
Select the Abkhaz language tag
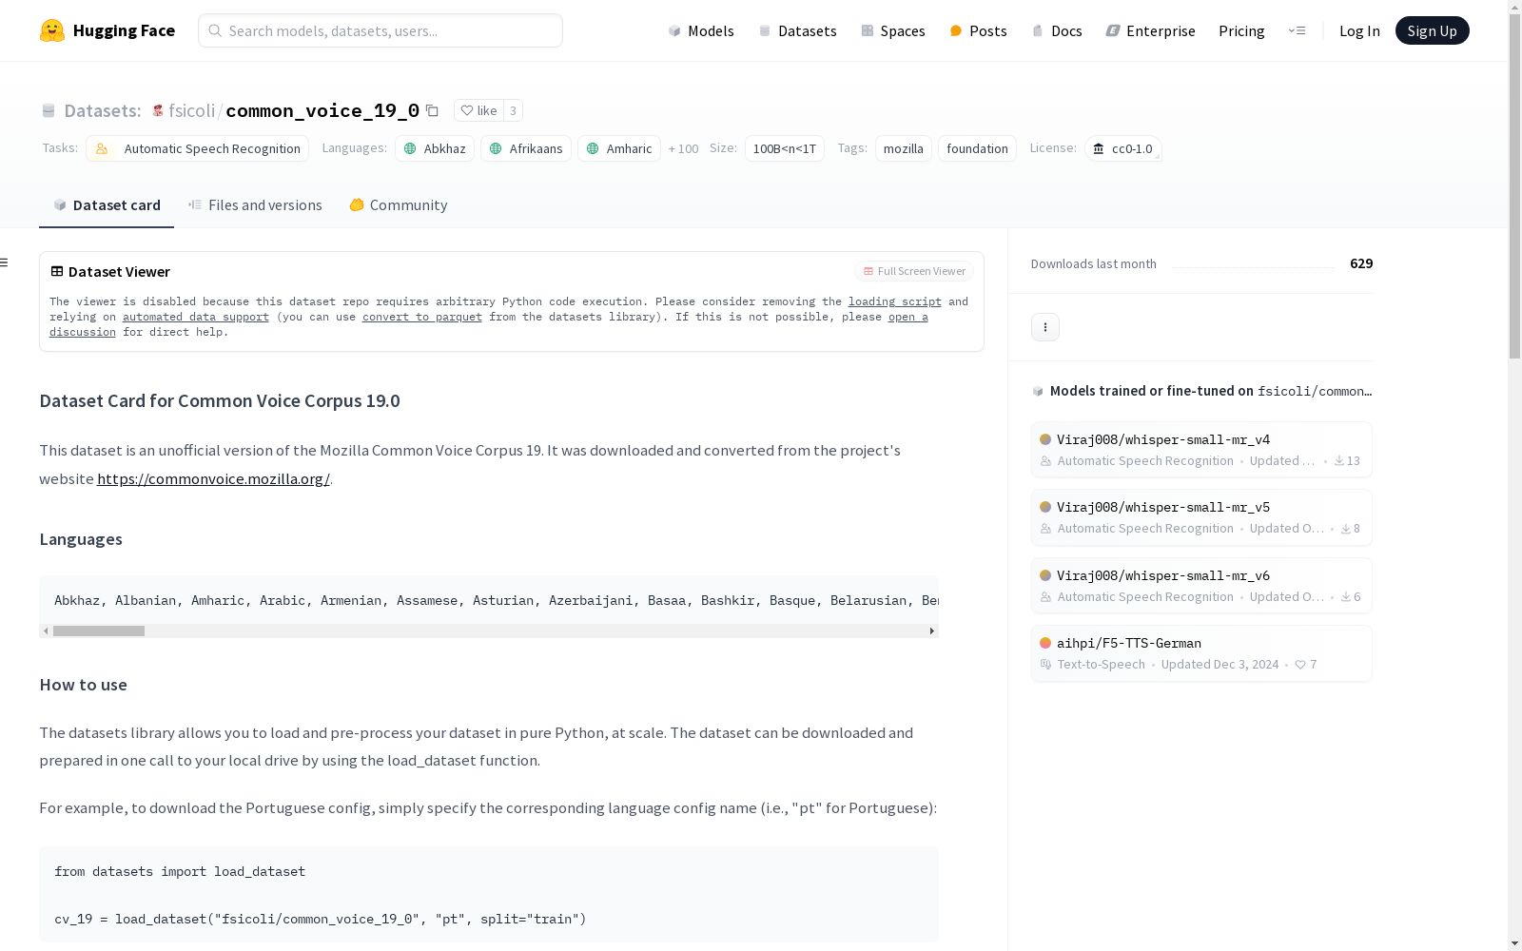(435, 148)
